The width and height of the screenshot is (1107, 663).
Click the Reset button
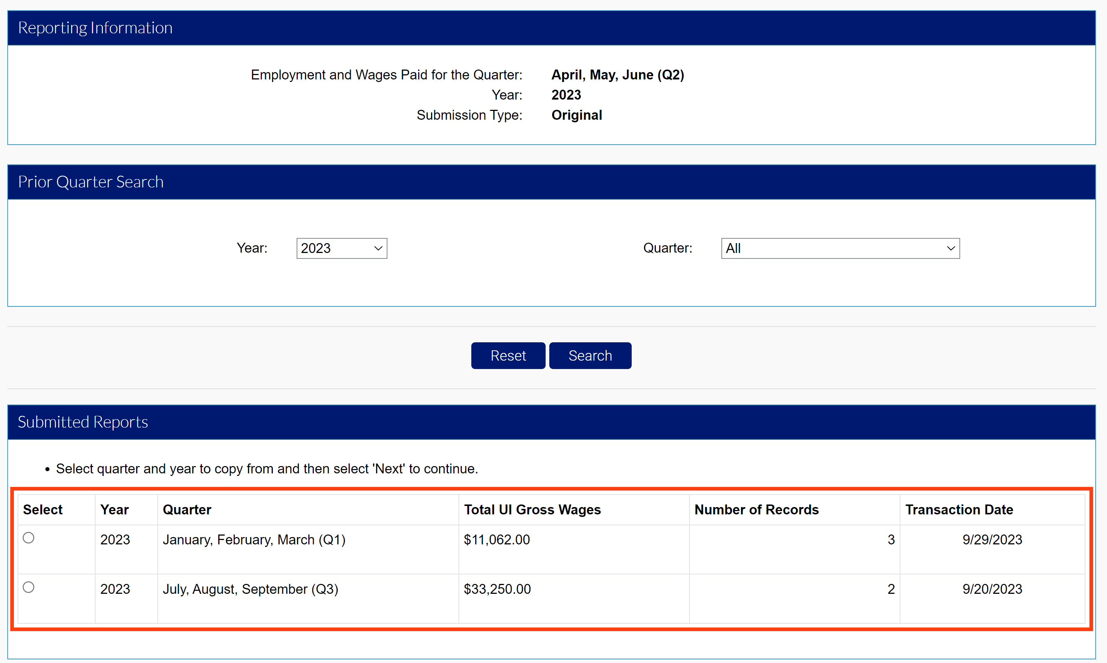pyautogui.click(x=508, y=355)
